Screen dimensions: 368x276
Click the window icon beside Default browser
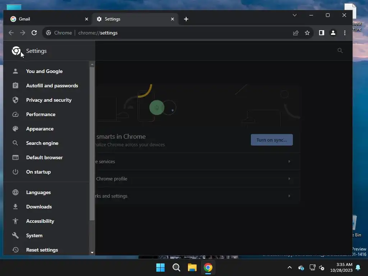pyautogui.click(x=15, y=157)
